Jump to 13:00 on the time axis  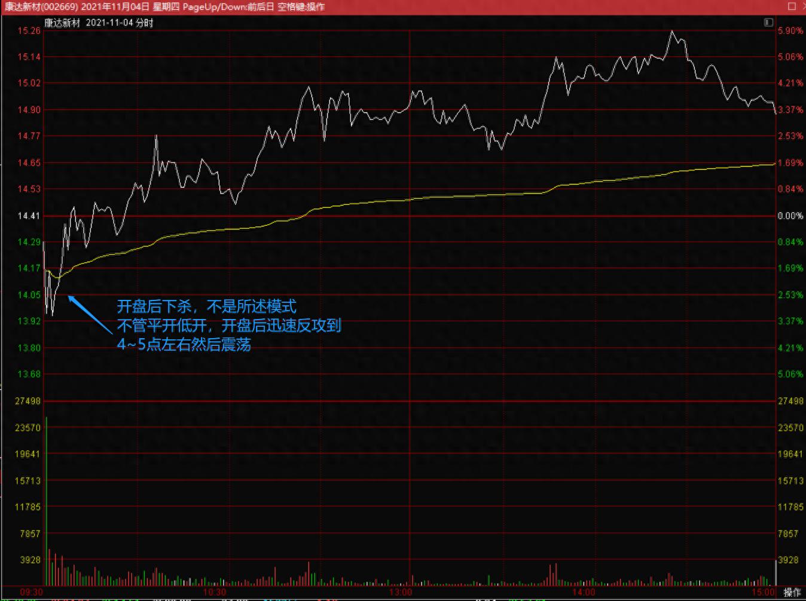400,592
